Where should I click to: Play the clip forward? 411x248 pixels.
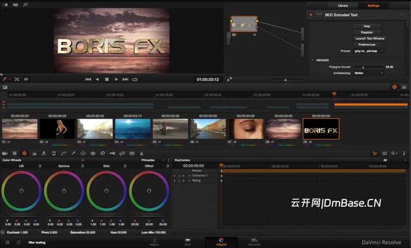[116, 79]
